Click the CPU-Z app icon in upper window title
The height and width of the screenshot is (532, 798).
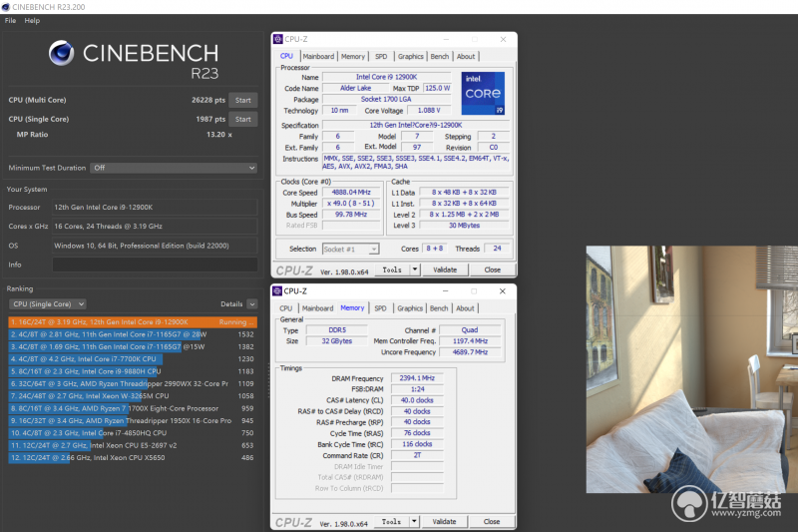(278, 39)
